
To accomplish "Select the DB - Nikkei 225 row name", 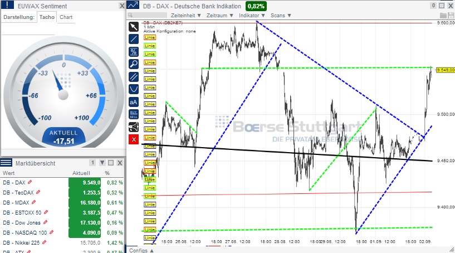I will coord(21,242).
